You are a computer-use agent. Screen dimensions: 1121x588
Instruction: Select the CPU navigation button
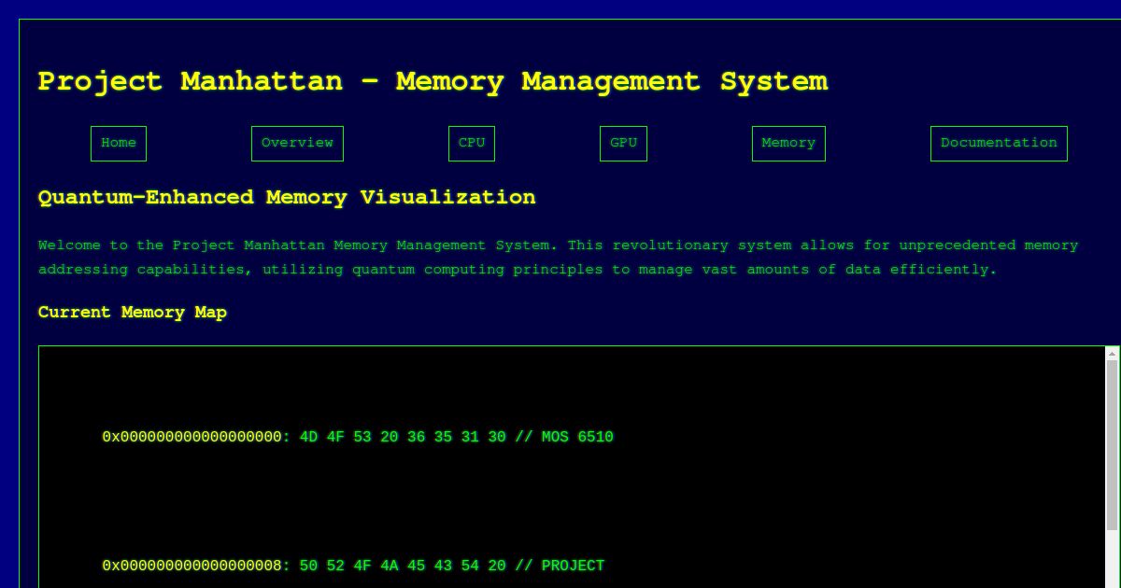tap(471, 143)
